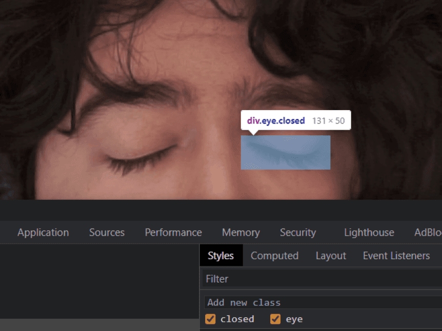442x331 pixels.
Task: Go to the Memory tab
Action: pyautogui.click(x=240, y=233)
